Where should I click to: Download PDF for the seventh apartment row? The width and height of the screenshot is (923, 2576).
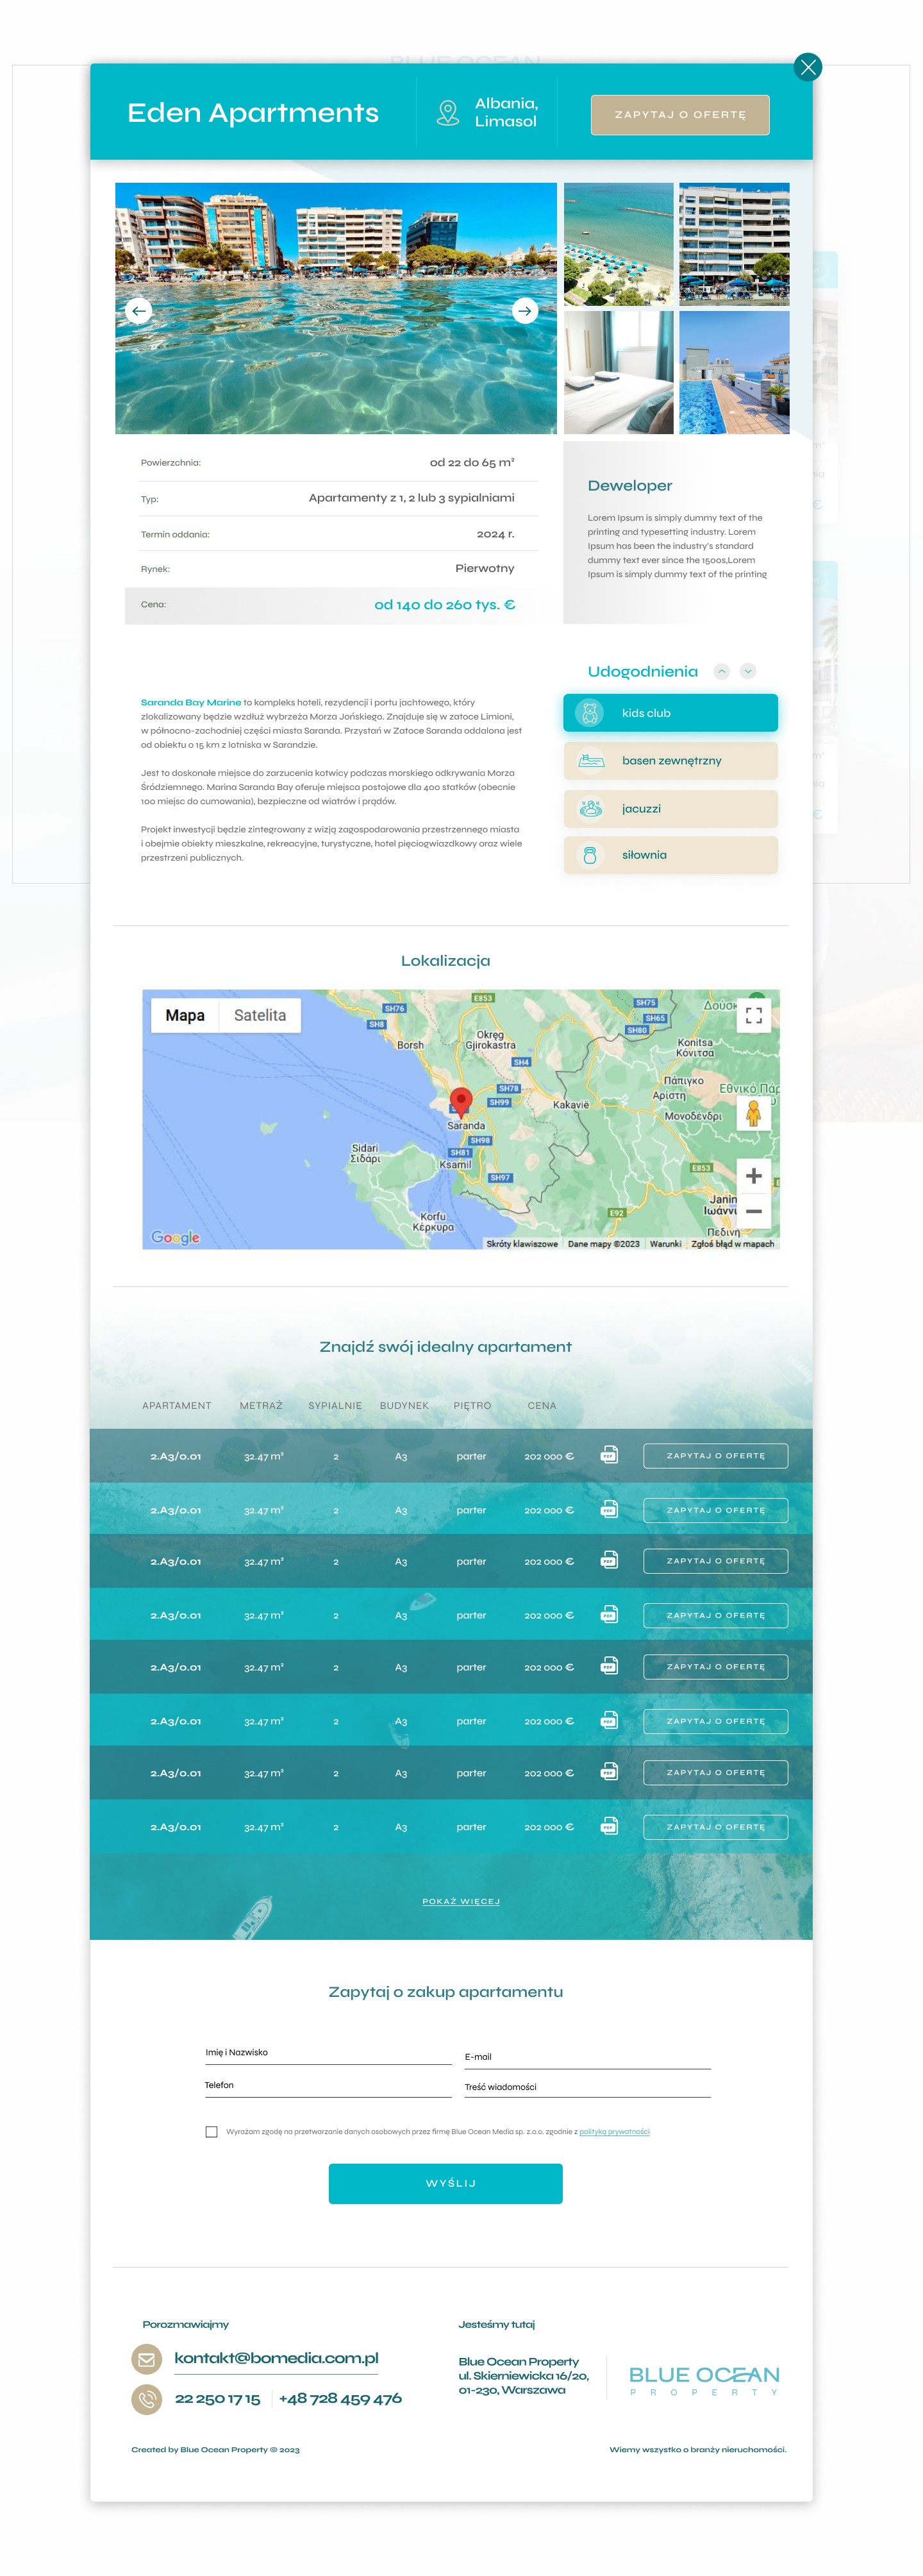coord(609,1772)
